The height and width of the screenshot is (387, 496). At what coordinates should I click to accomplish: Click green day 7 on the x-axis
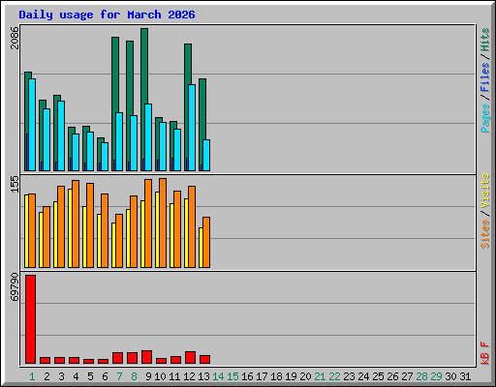pyautogui.click(x=119, y=376)
